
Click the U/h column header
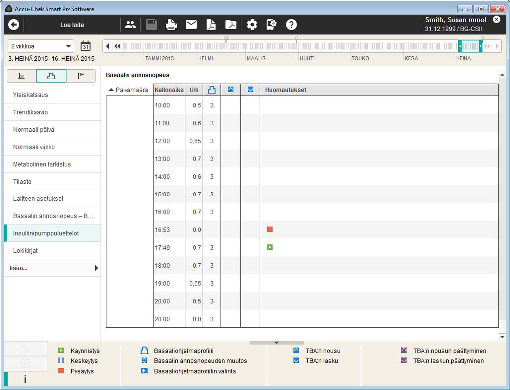194,90
